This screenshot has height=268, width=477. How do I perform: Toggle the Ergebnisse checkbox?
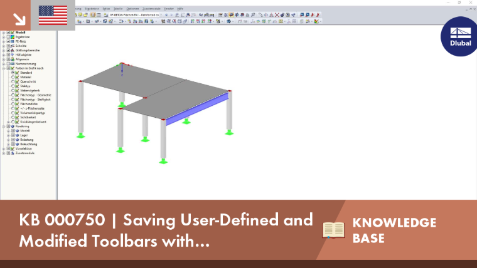(x=8, y=37)
